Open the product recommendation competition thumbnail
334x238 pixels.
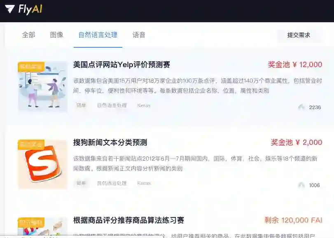(42, 226)
